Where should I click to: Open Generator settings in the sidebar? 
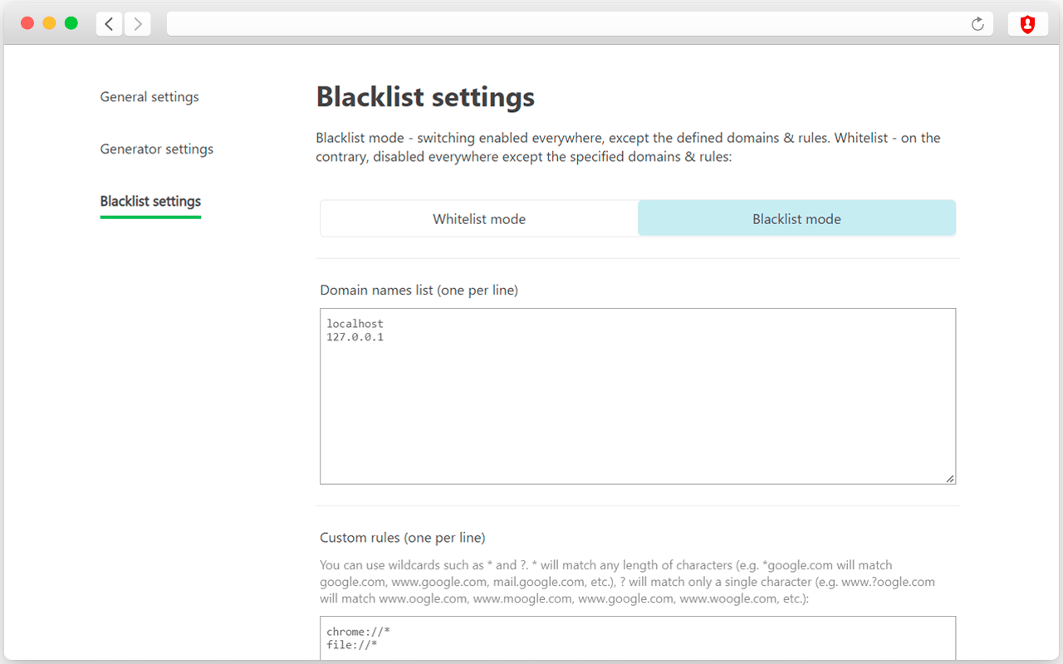point(156,149)
